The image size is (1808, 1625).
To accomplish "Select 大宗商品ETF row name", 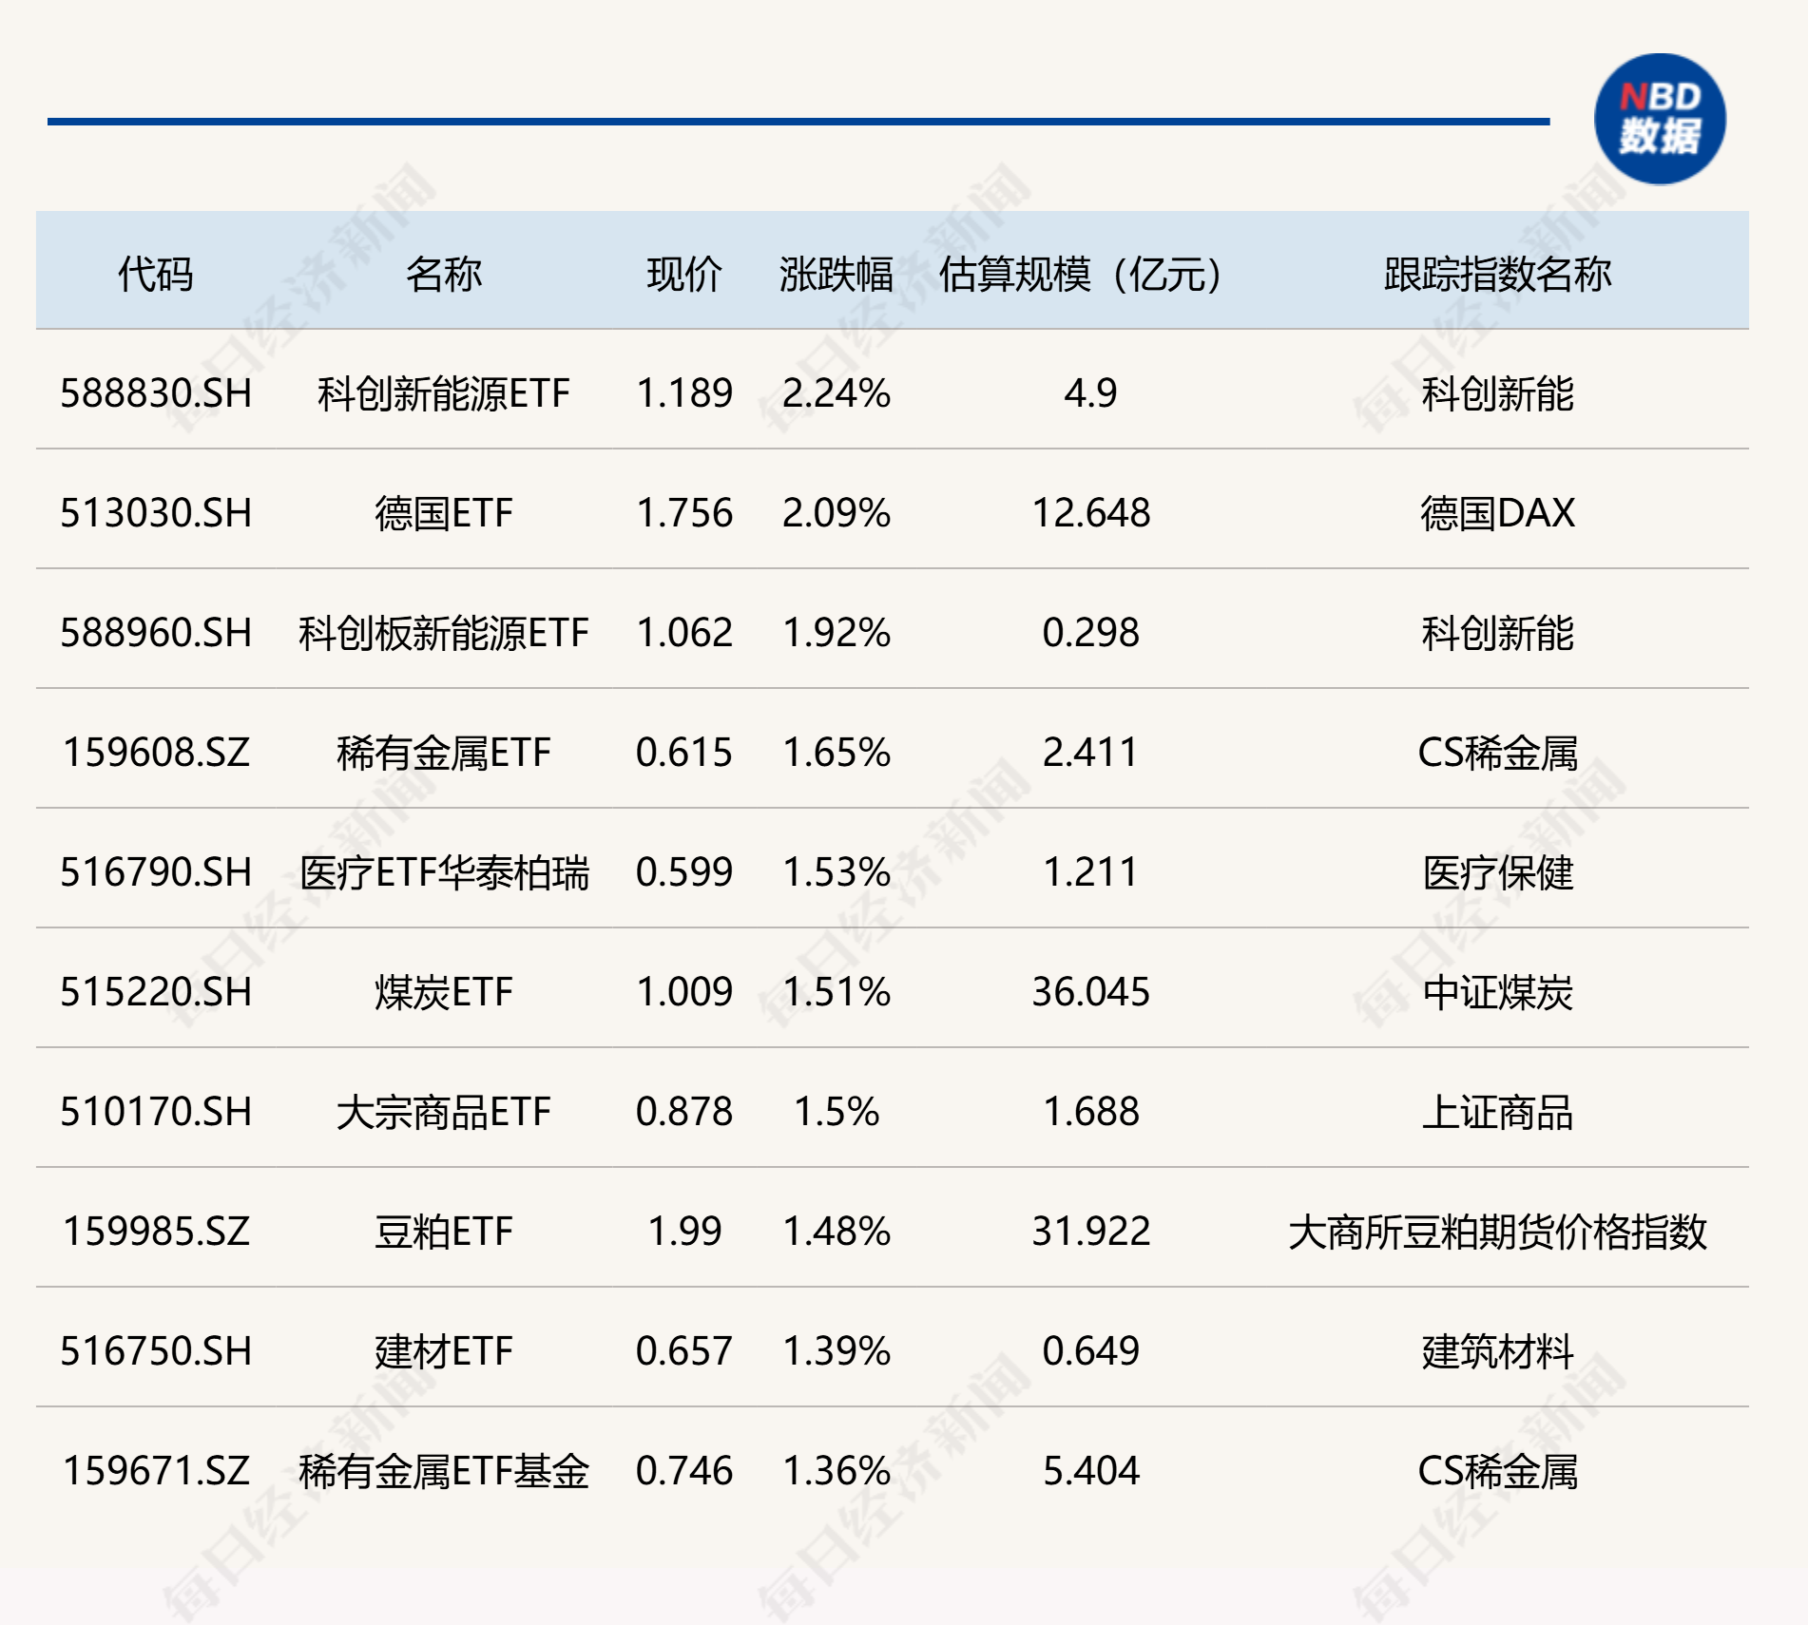I will click(x=443, y=1112).
